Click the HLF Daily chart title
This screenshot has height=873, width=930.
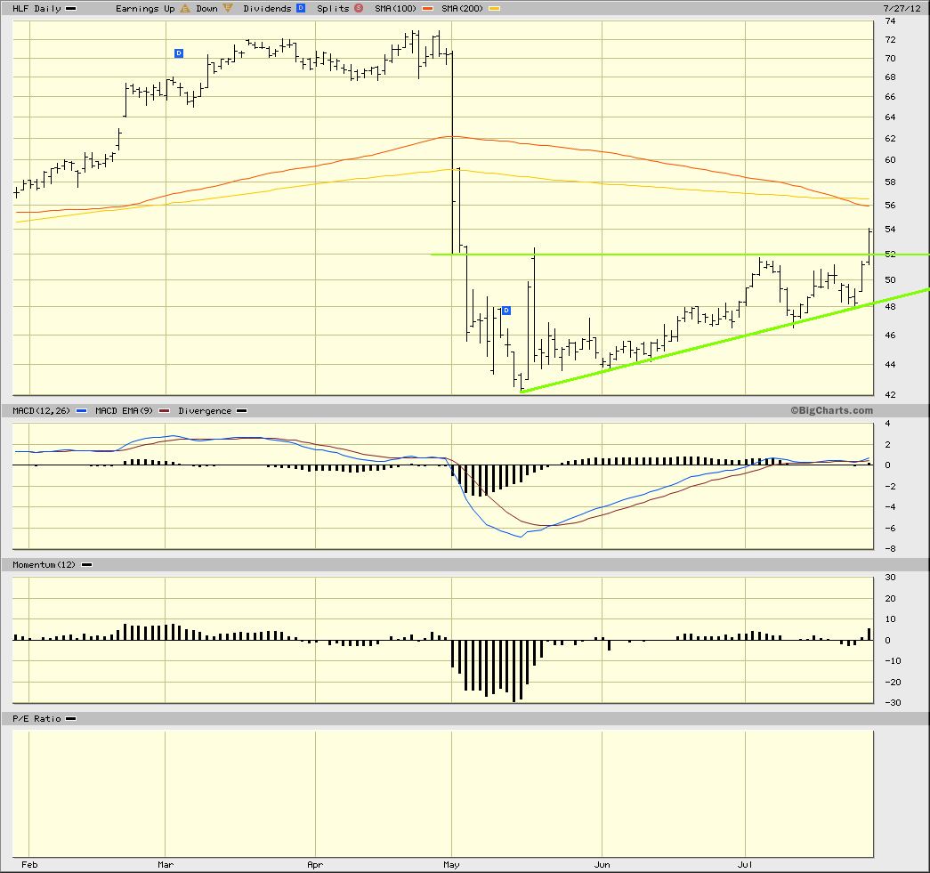[x=36, y=8]
